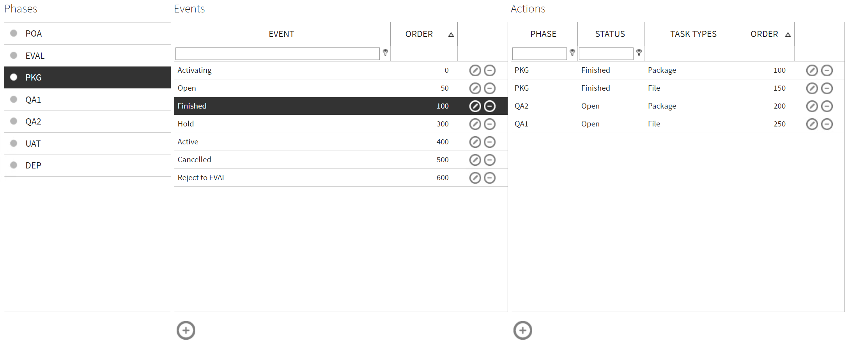This screenshot has height=342, width=848.
Task: Remove the QA1 Open File action
Action: click(827, 124)
